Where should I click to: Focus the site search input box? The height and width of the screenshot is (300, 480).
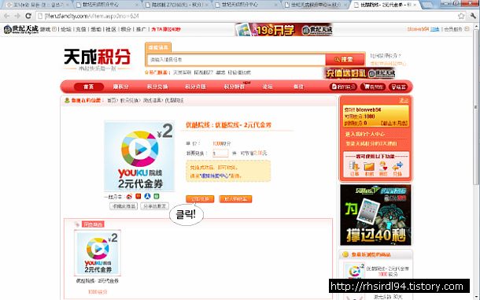point(236,59)
